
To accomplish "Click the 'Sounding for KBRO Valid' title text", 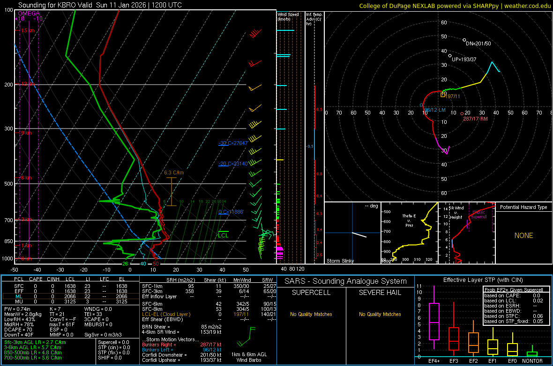I will [55, 5].
